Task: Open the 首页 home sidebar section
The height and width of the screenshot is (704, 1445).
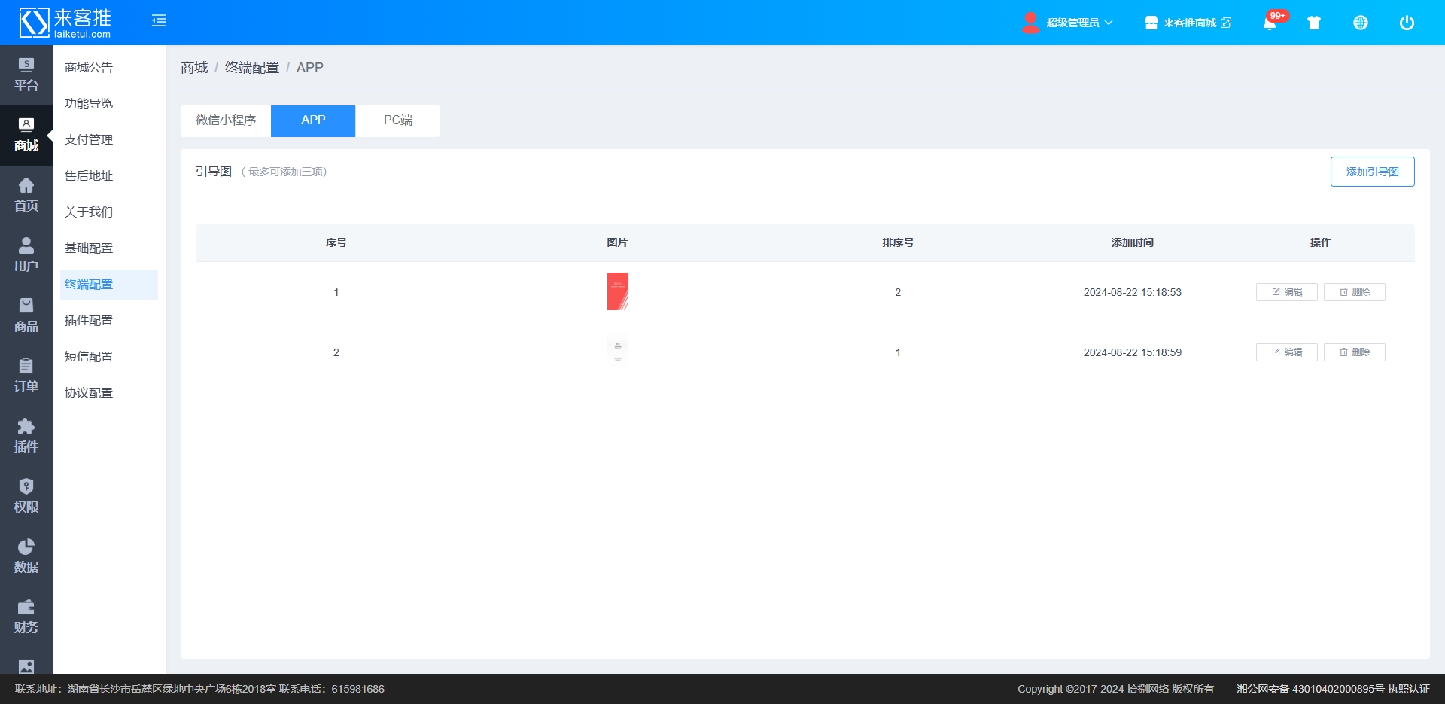Action: [26, 195]
